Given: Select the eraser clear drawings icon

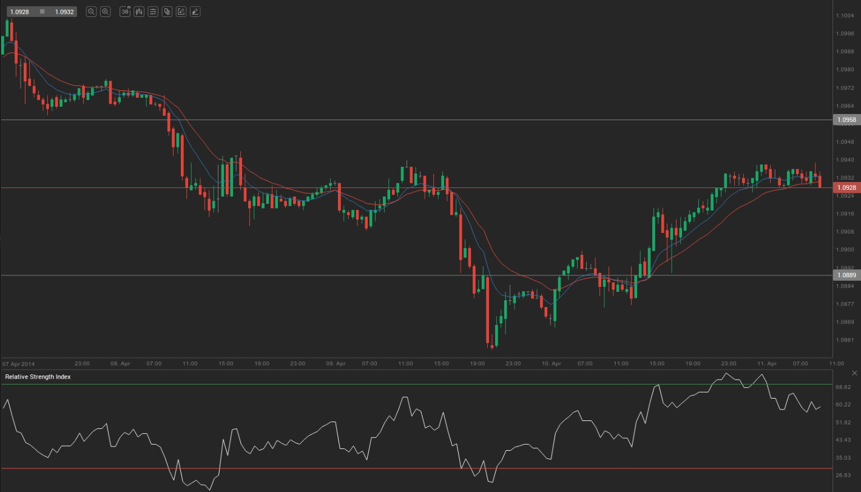Looking at the screenshot, I should coord(195,12).
